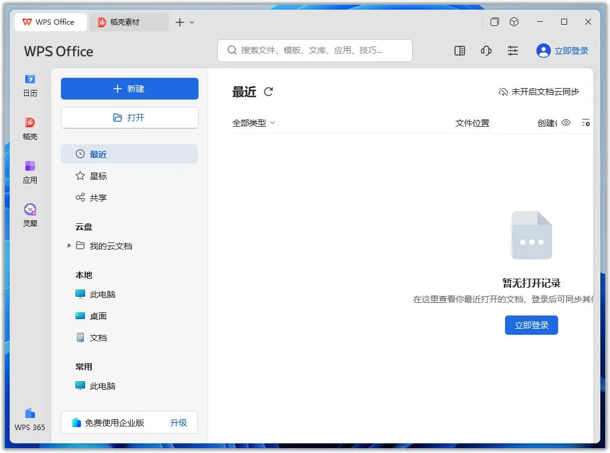Open the 应用 apps sidebar icon
Screen dimensions: 610x453
tap(30, 173)
